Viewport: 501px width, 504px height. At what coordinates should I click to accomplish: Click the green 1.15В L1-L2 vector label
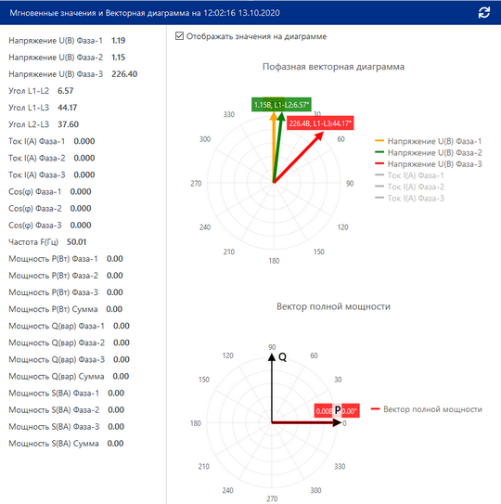point(281,105)
